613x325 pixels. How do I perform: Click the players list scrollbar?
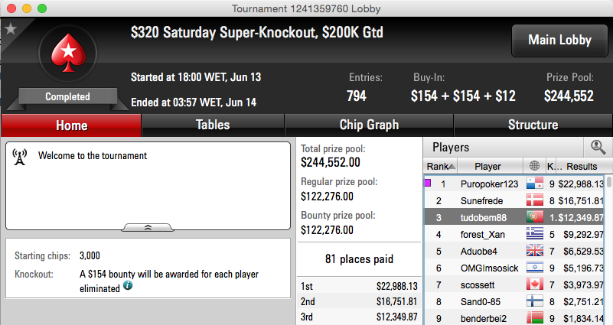(608, 250)
